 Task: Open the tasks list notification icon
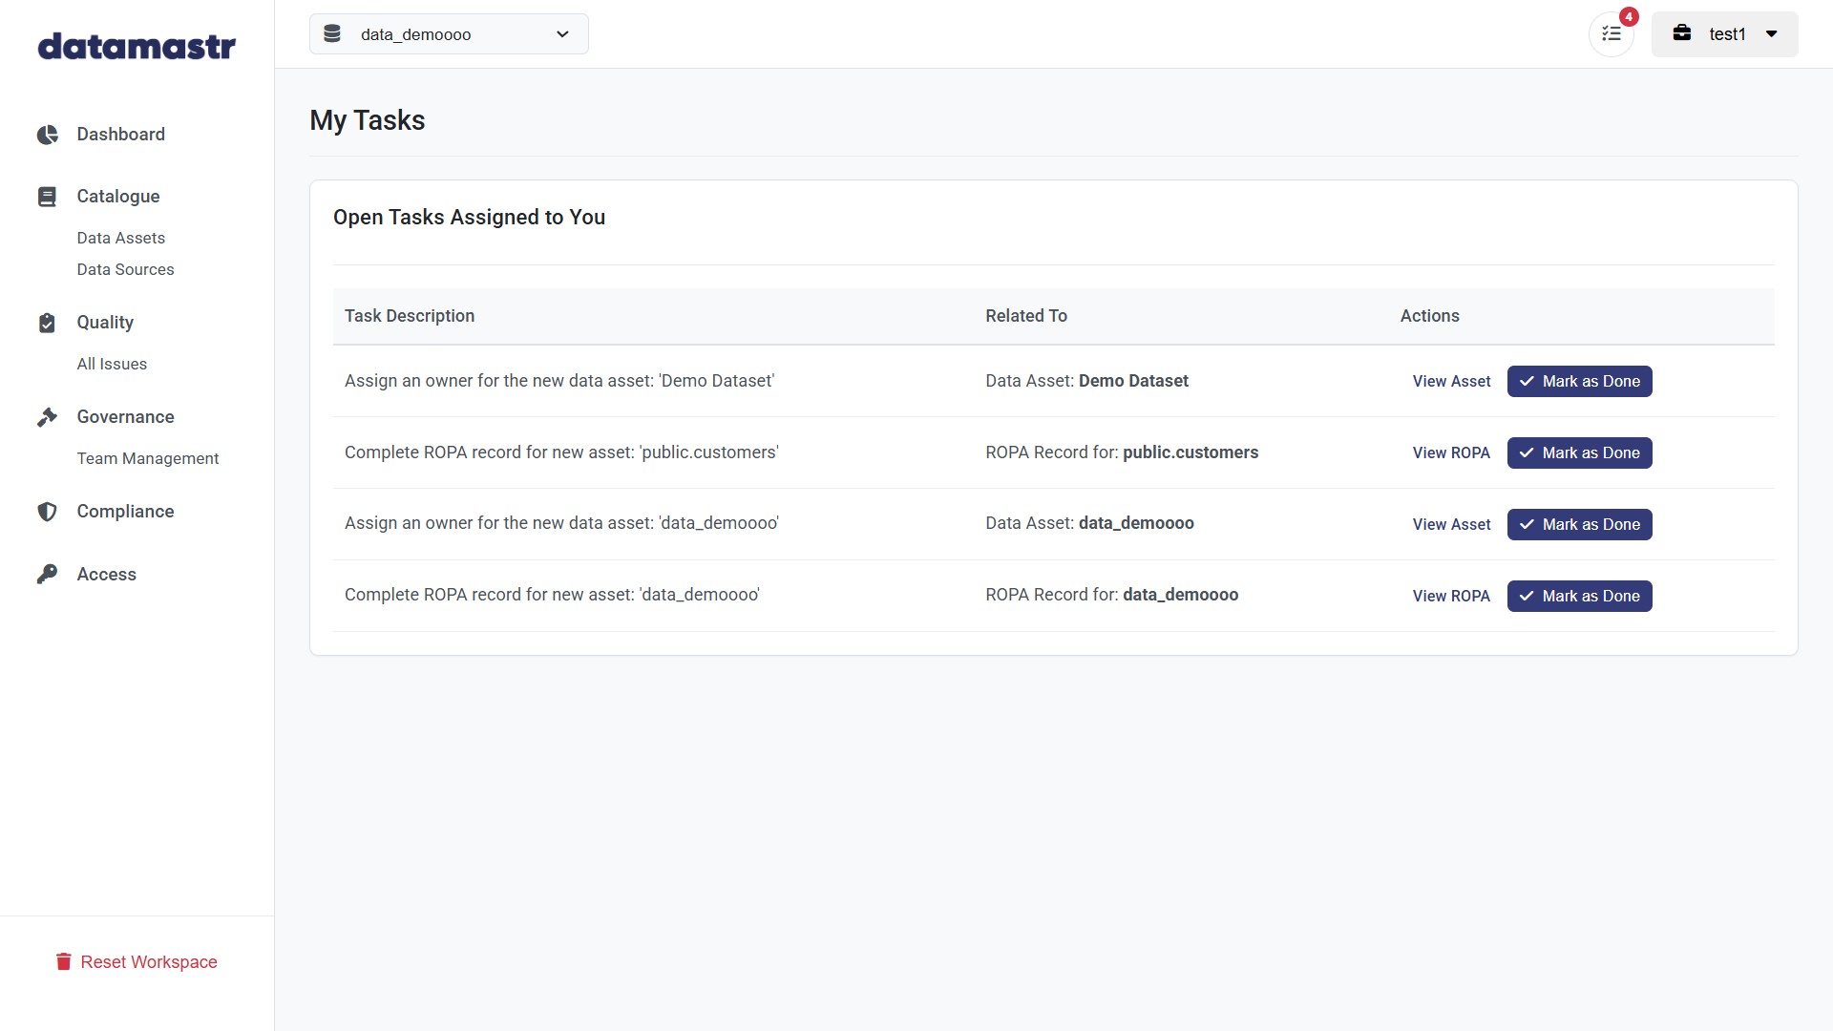coord(1612,34)
